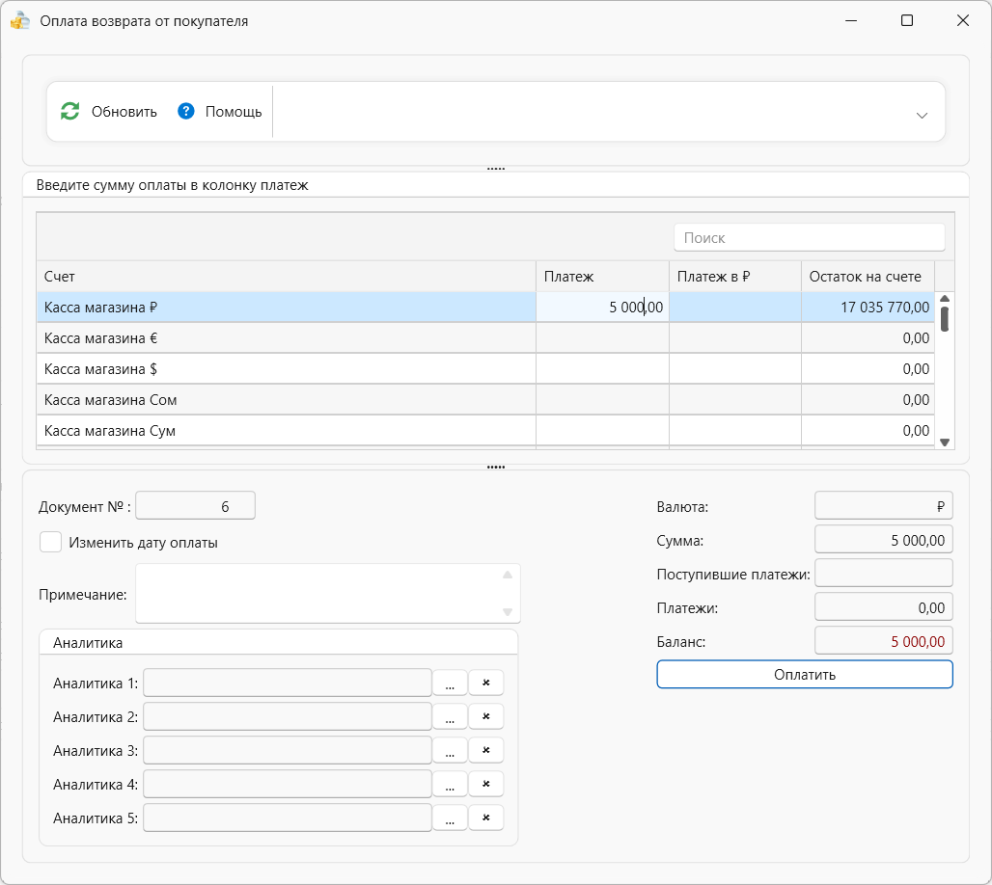
Task: Click the Обновить toolbar label
Action: click(x=124, y=112)
